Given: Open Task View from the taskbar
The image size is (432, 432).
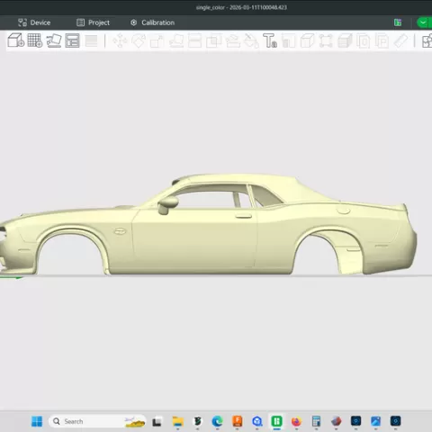Looking at the screenshot, I should pyautogui.click(x=157, y=422).
